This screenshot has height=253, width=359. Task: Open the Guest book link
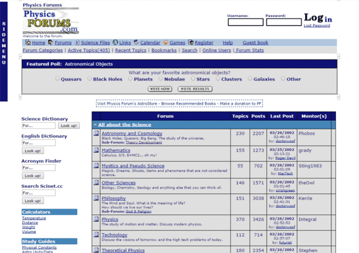pos(255,43)
